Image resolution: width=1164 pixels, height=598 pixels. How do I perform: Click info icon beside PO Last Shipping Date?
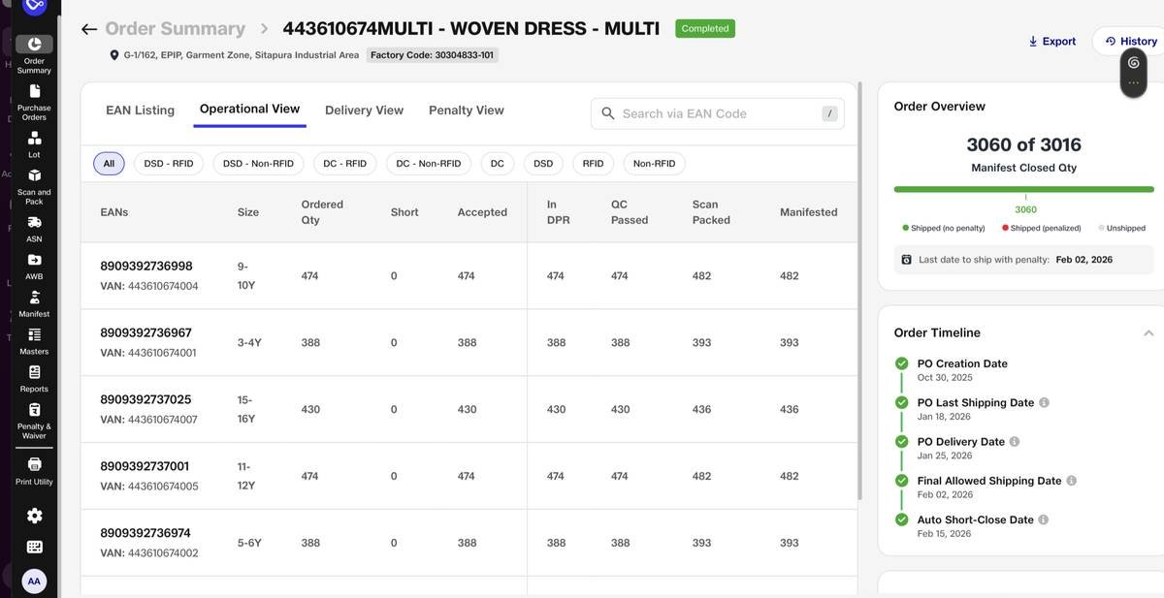click(x=1044, y=402)
